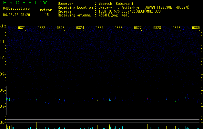Click the 0.6 kHz frequency label
Viewport: 203px width, 129px height.
tap(3, 123)
